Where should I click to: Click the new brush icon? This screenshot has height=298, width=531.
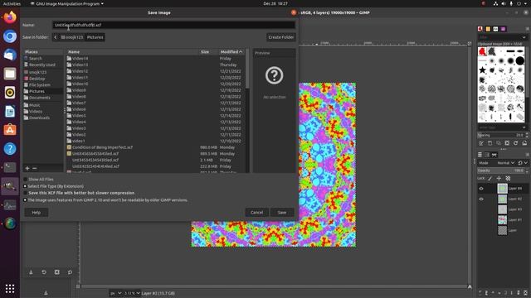pyautogui.click(x=490, y=143)
